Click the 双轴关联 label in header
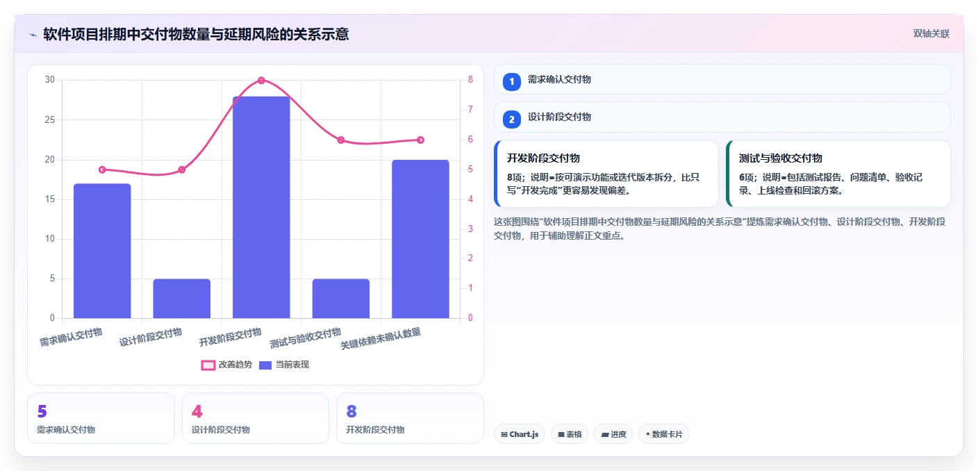This screenshot has width=978, height=471. tap(931, 33)
